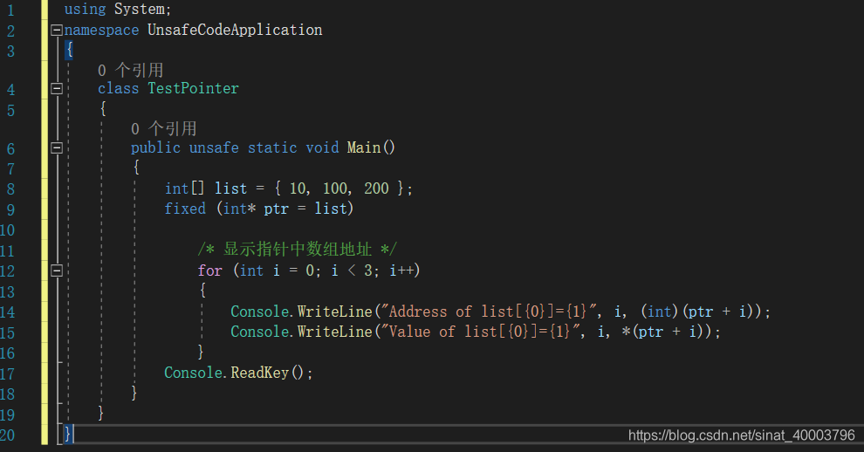864x452 pixels.
Task: Click the 'ptr' pointer name on line 9
Action: tap(276, 209)
